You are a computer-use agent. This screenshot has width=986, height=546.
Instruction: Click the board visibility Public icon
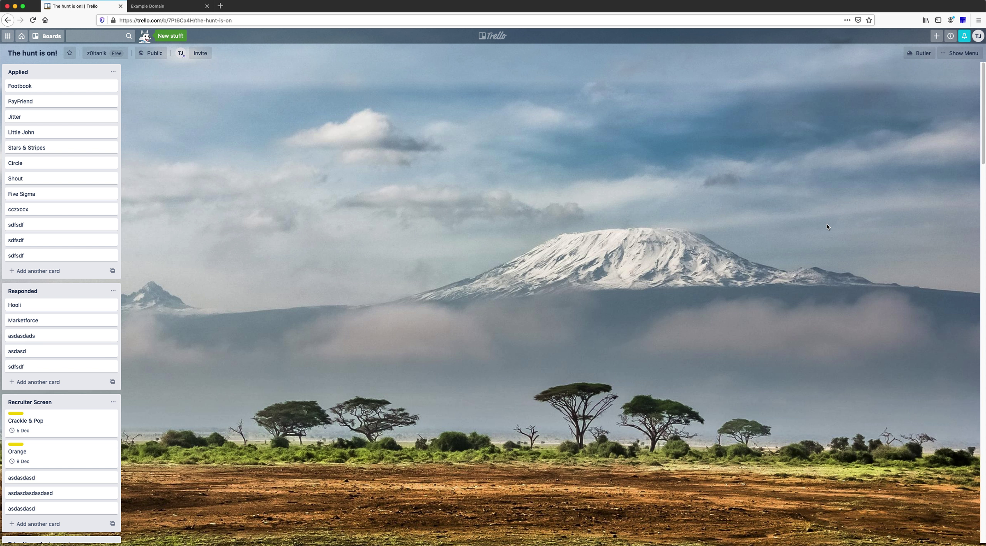pyautogui.click(x=141, y=53)
